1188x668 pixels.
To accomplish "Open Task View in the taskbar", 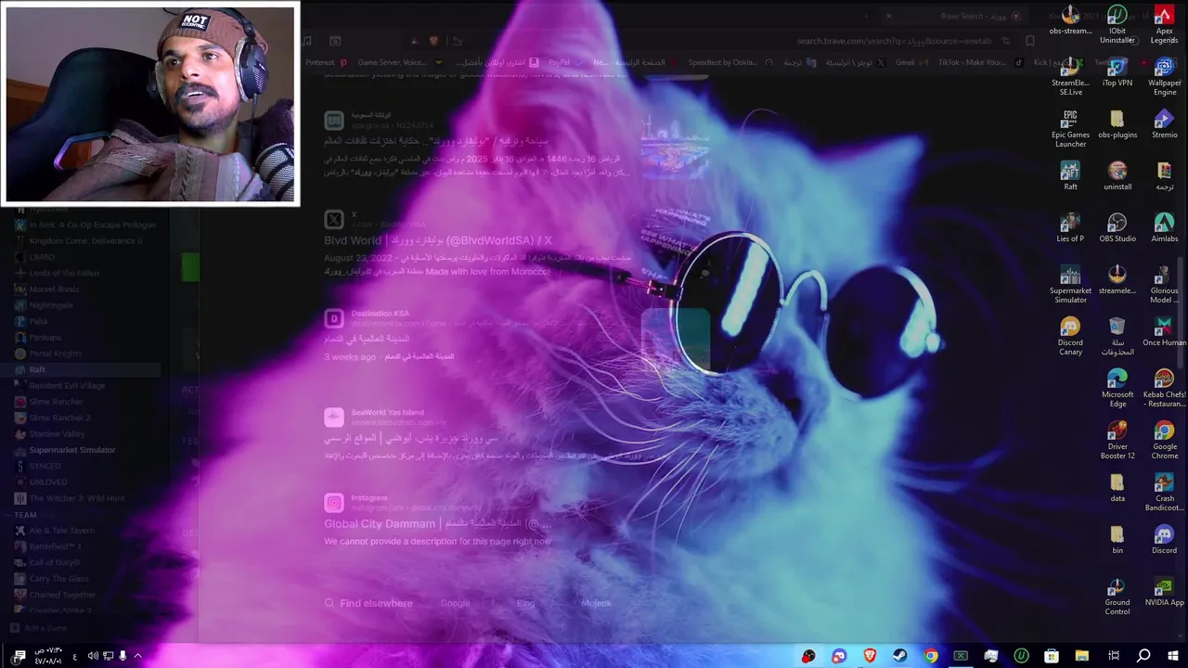I will click(1114, 656).
